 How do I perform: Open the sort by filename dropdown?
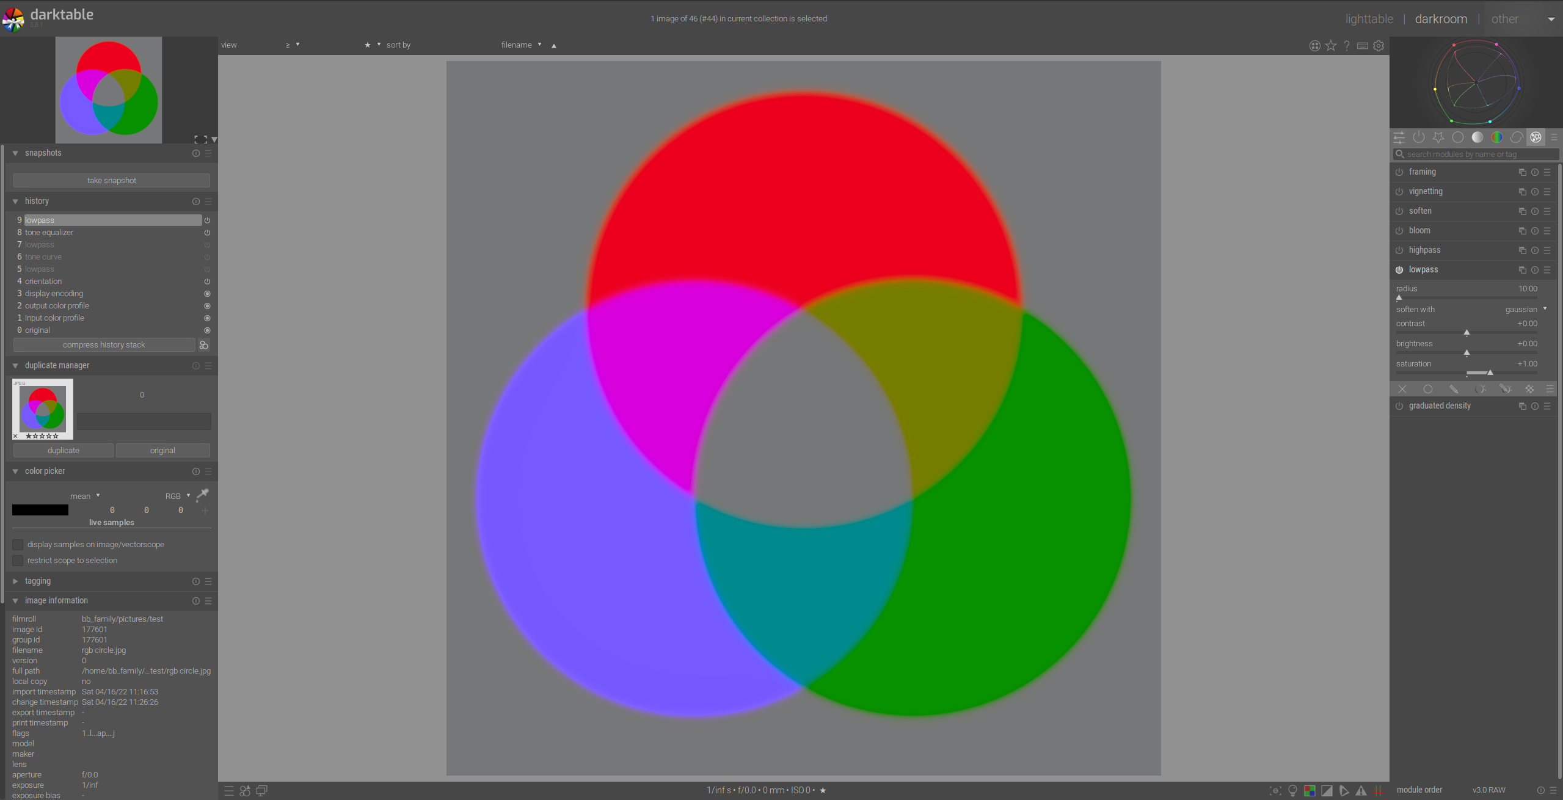(521, 45)
